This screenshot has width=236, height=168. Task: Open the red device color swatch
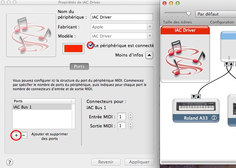(73, 48)
